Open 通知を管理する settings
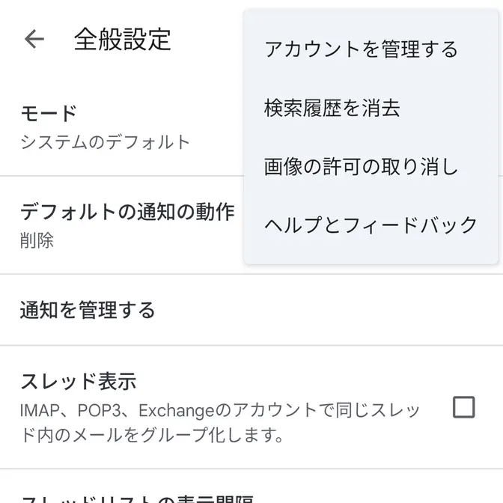The height and width of the screenshot is (503, 503). coord(88,310)
